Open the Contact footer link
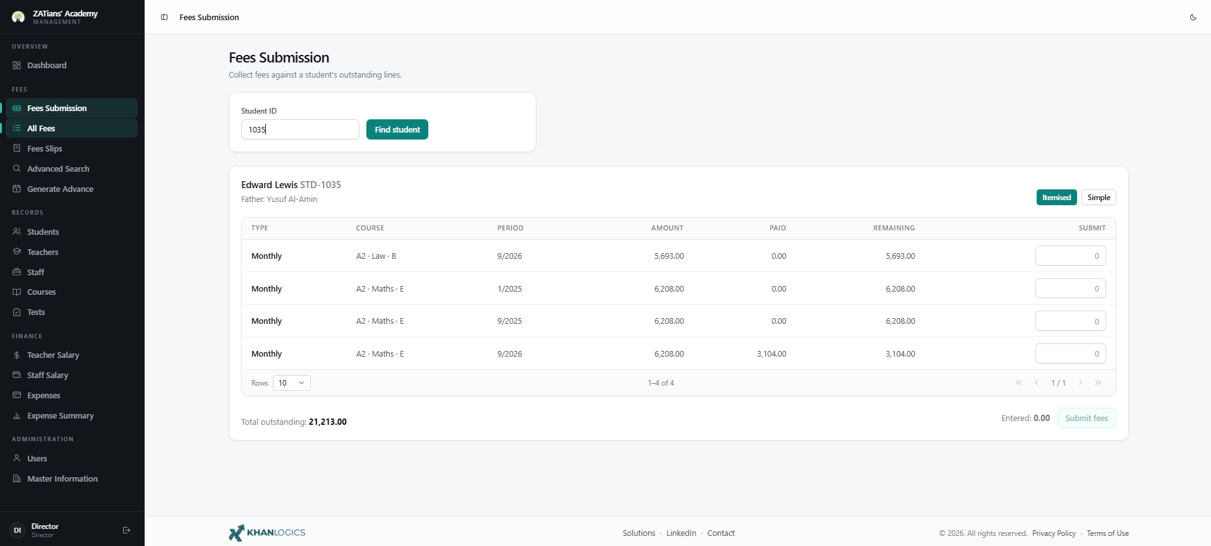Screen dimensions: 1211x546 point(721,533)
